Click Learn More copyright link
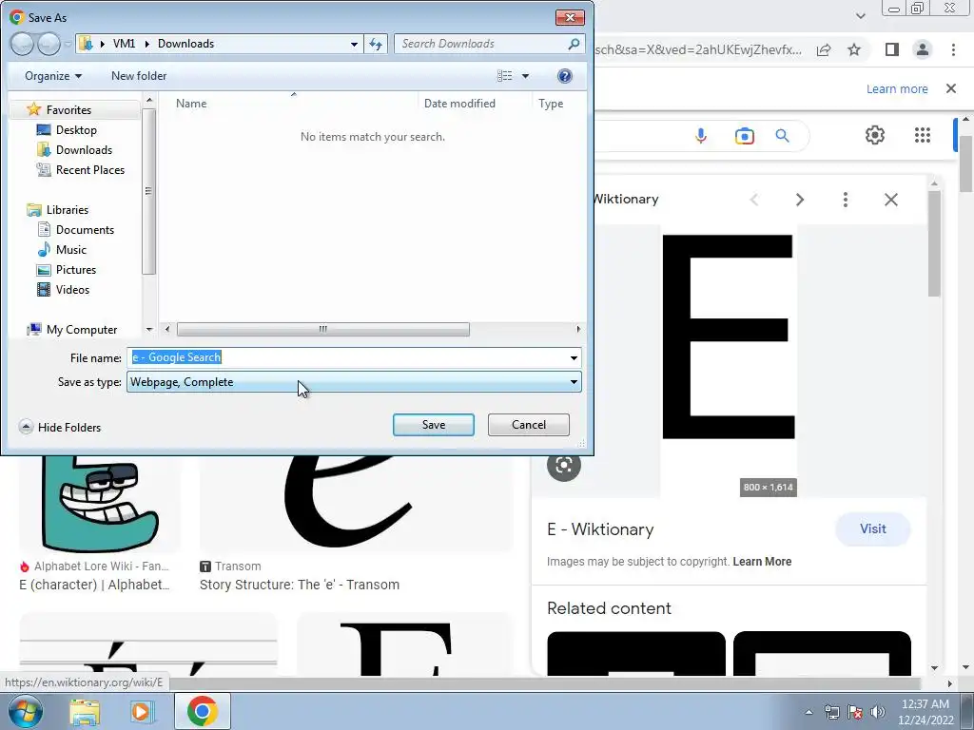 click(x=762, y=562)
